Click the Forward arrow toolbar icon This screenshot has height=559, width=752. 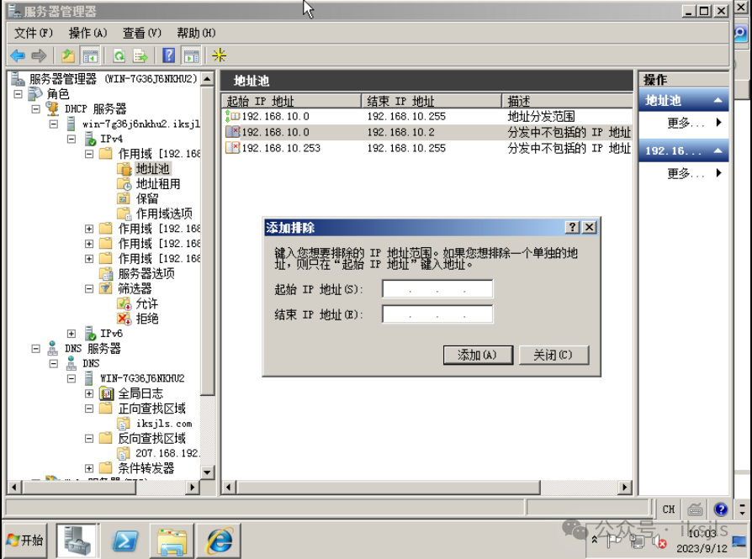[39, 55]
